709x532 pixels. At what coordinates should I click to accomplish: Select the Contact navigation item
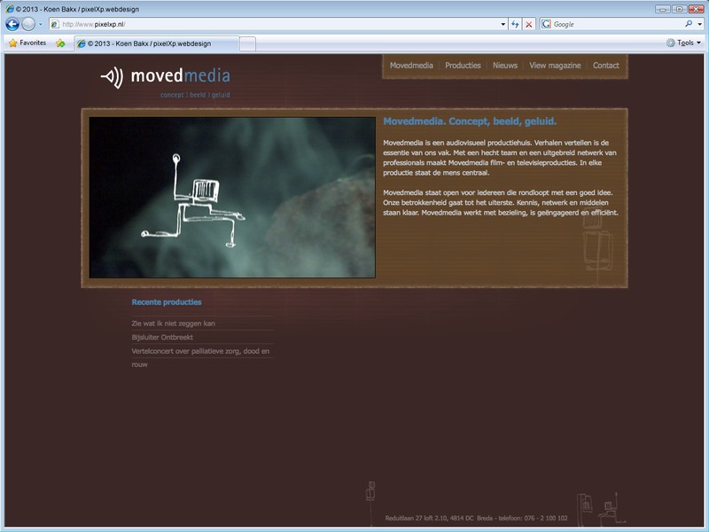coord(605,66)
